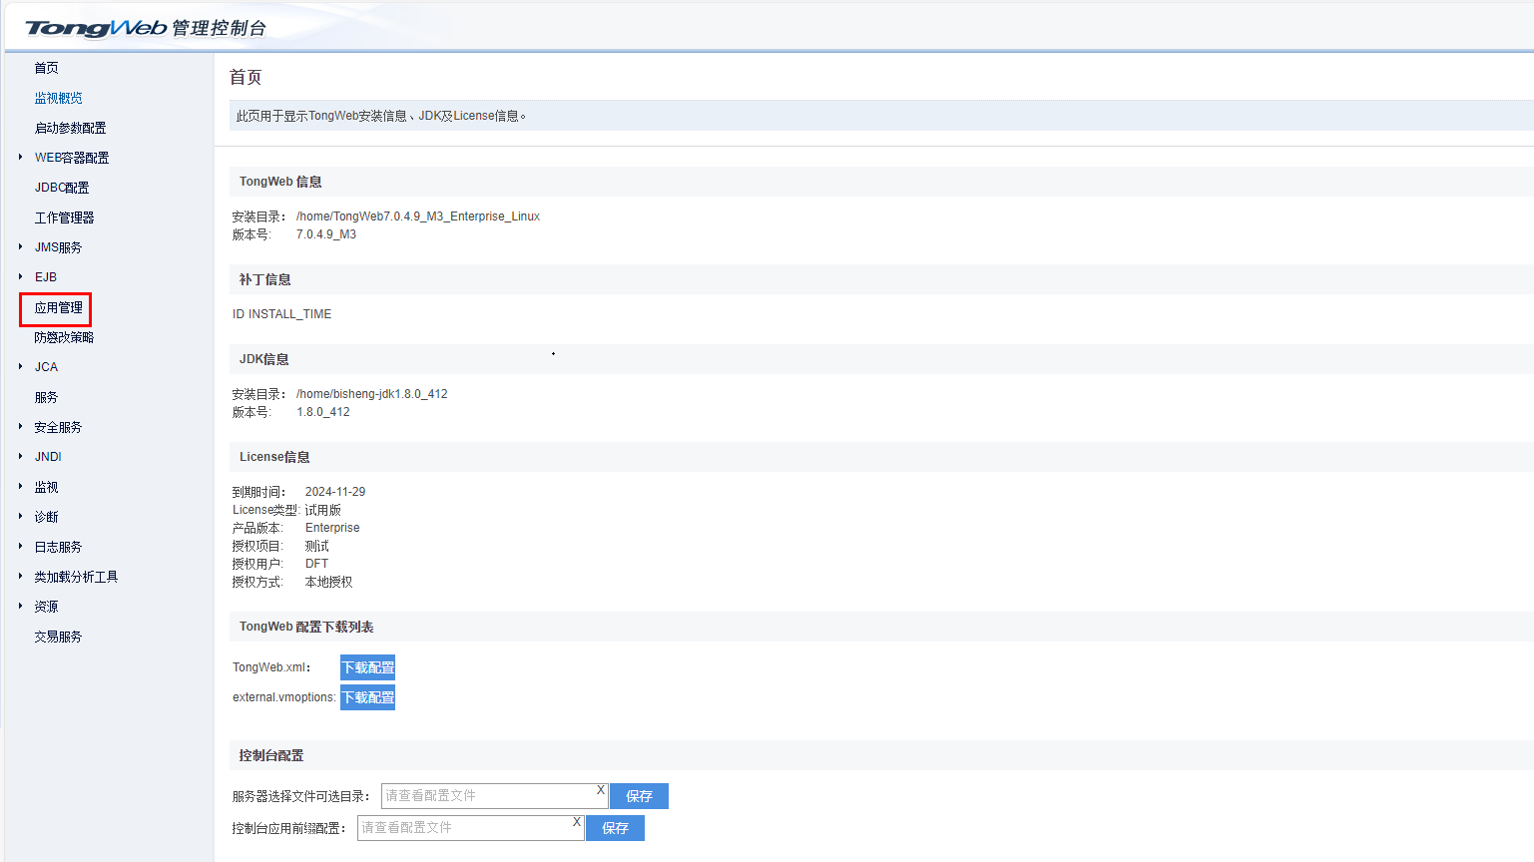Expand the 资源 arrow in sidebar
Screen dimensions: 1534x862
(x=20, y=606)
